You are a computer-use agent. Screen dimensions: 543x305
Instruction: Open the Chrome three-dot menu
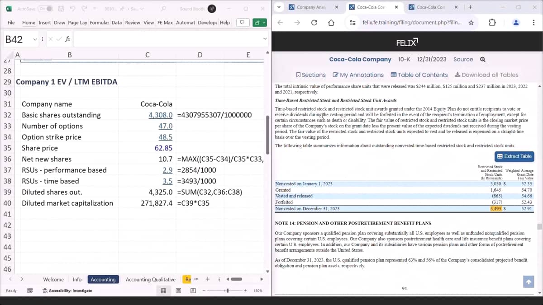pos(534,23)
